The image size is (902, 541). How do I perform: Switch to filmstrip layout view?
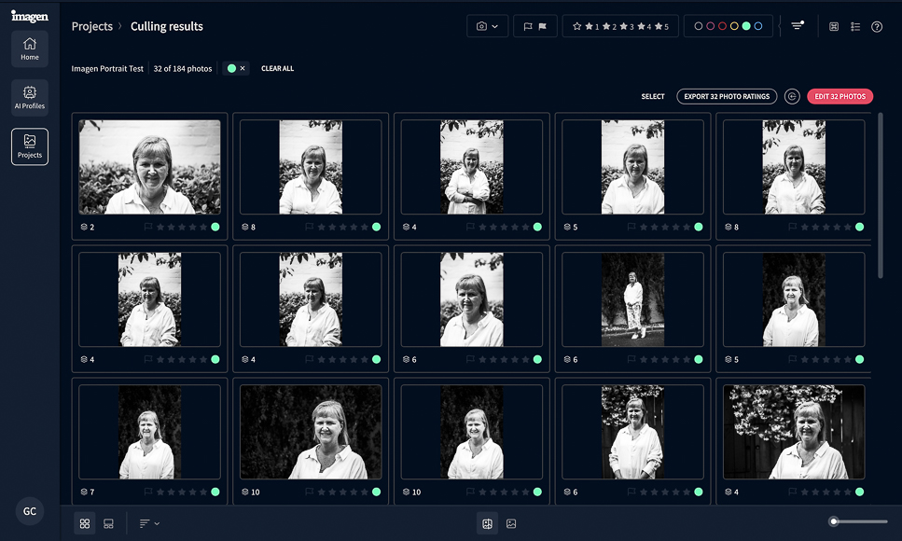coord(108,524)
